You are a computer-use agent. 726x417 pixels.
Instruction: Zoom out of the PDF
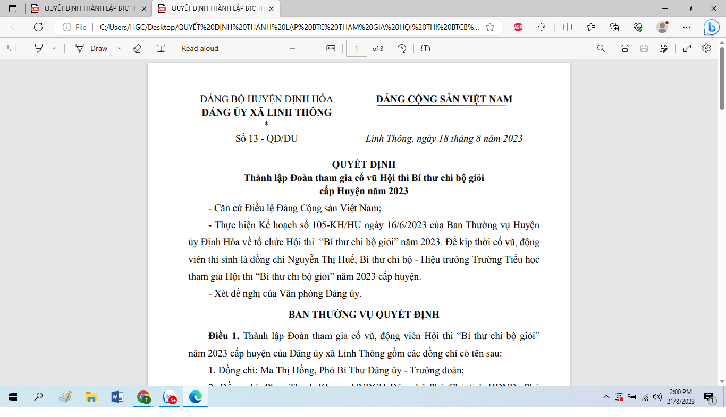click(292, 48)
